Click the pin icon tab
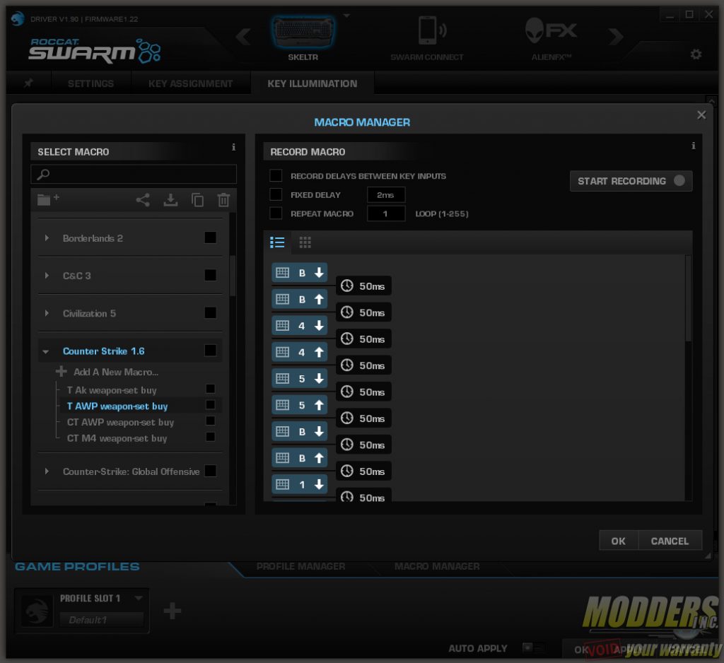The image size is (724, 663). pos(28,83)
